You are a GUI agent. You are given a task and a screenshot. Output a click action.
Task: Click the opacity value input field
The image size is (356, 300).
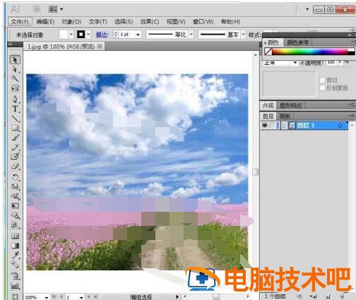(332, 62)
